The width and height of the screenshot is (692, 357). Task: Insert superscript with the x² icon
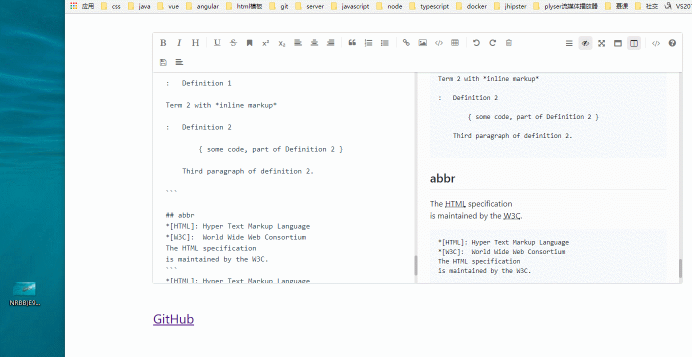(x=265, y=43)
